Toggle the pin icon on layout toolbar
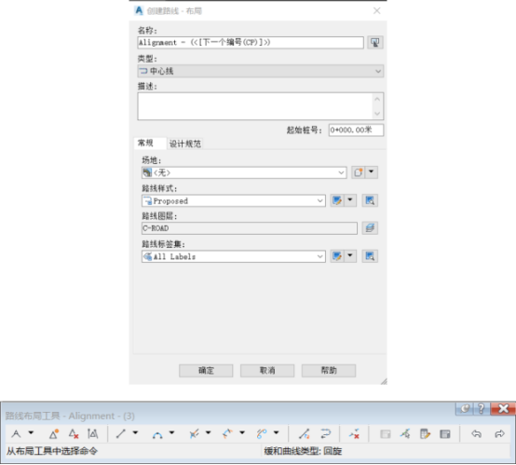The height and width of the screenshot is (465, 516). pyautogui.click(x=465, y=409)
